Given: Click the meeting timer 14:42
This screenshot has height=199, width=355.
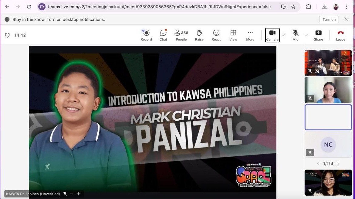Looking at the screenshot, I should click(x=20, y=35).
